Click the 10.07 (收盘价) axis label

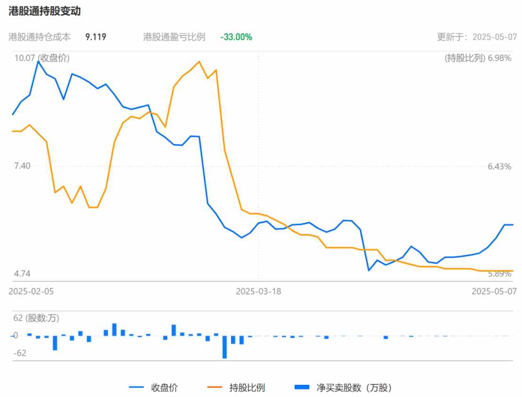(41, 58)
